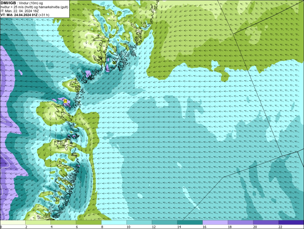Select the dark indigo legend swatch above 22
Image resolution: width=304 pixels, height=229 pixels.
coord(291,222)
